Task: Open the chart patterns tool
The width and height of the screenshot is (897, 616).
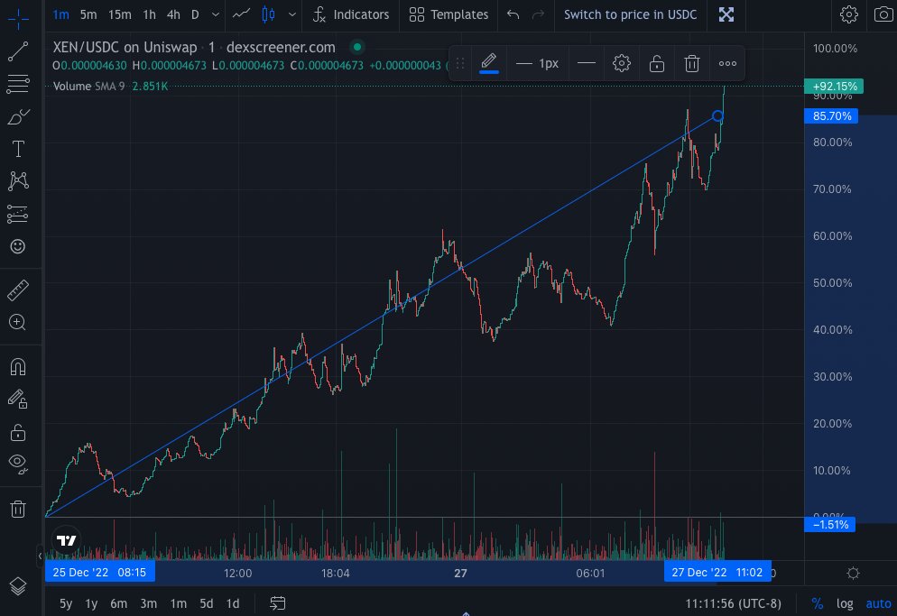Action: pyautogui.click(x=18, y=181)
